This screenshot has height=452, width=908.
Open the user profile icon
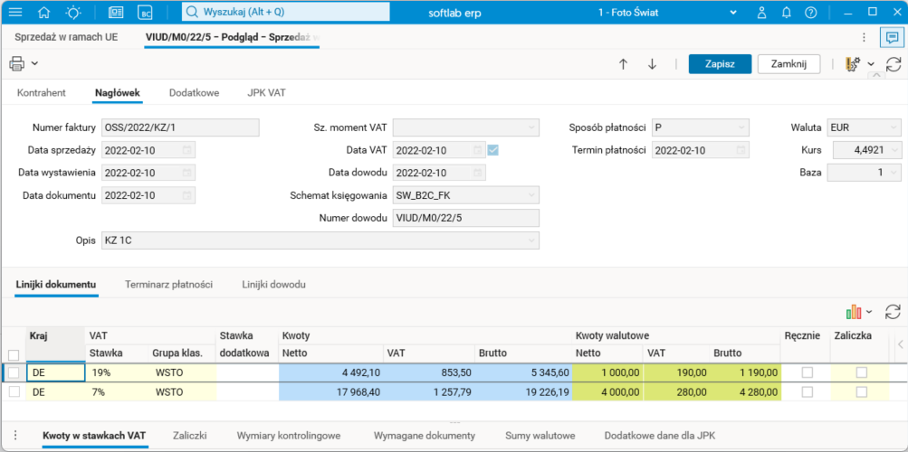click(762, 12)
